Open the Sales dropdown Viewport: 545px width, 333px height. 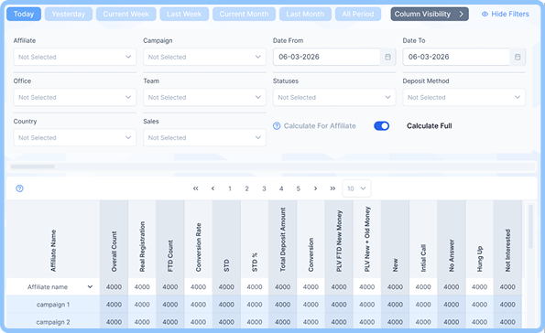click(x=204, y=138)
